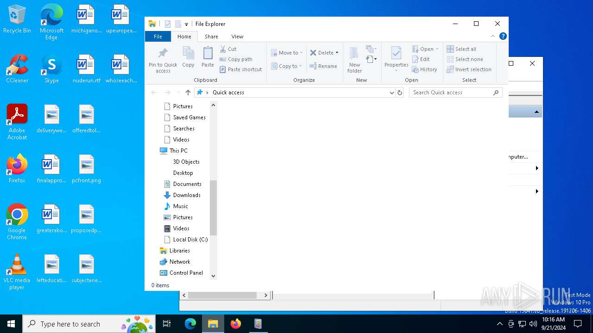Collapse the ribbon with chevron
Screen dimensions: 593x333
point(492,36)
